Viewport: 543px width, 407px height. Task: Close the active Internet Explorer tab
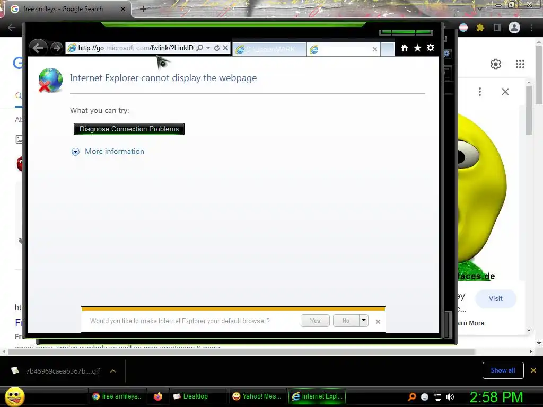(x=375, y=49)
